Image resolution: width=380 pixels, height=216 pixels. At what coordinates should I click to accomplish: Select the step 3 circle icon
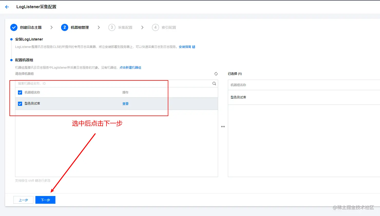click(x=112, y=27)
